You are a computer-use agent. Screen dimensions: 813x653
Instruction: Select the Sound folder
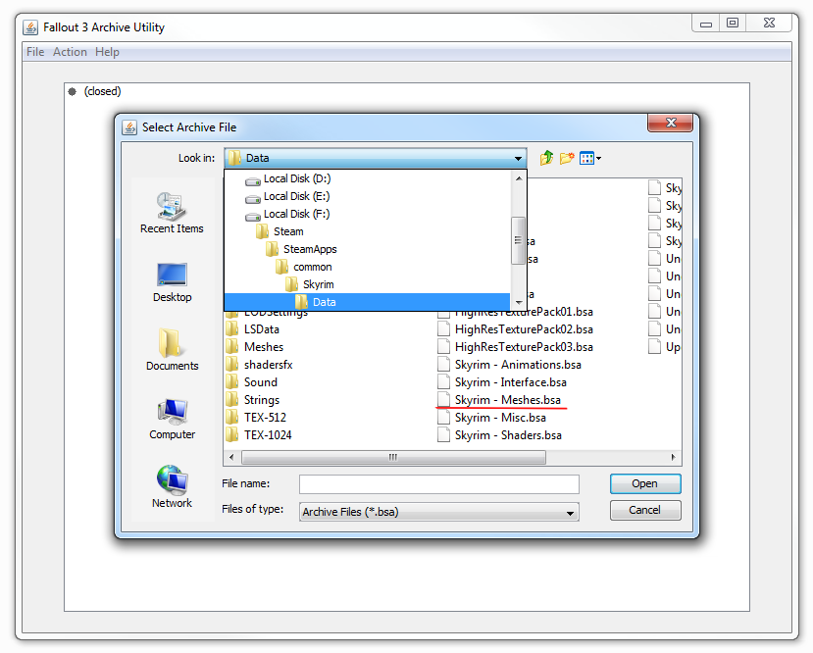[252, 382]
